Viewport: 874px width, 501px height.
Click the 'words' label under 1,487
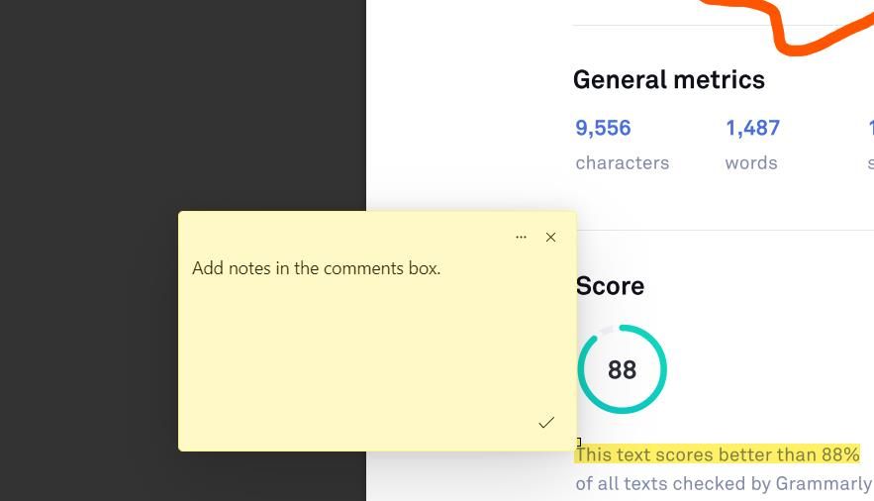pyautogui.click(x=751, y=162)
